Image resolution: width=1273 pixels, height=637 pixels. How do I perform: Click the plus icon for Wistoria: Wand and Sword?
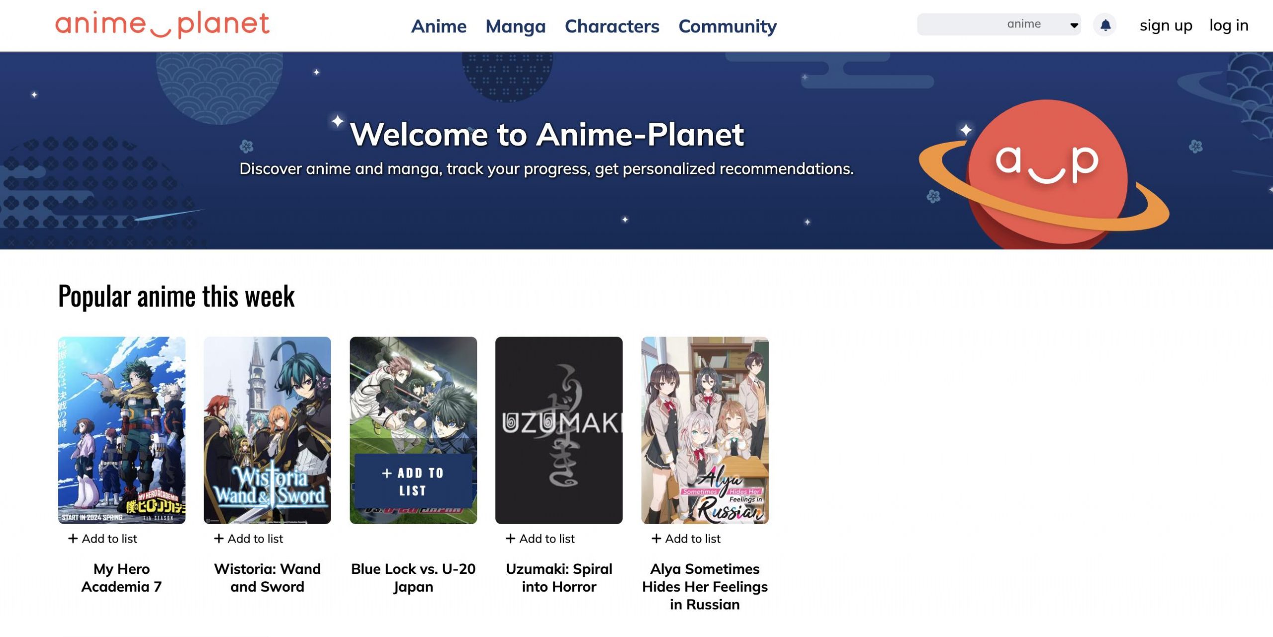pos(218,538)
